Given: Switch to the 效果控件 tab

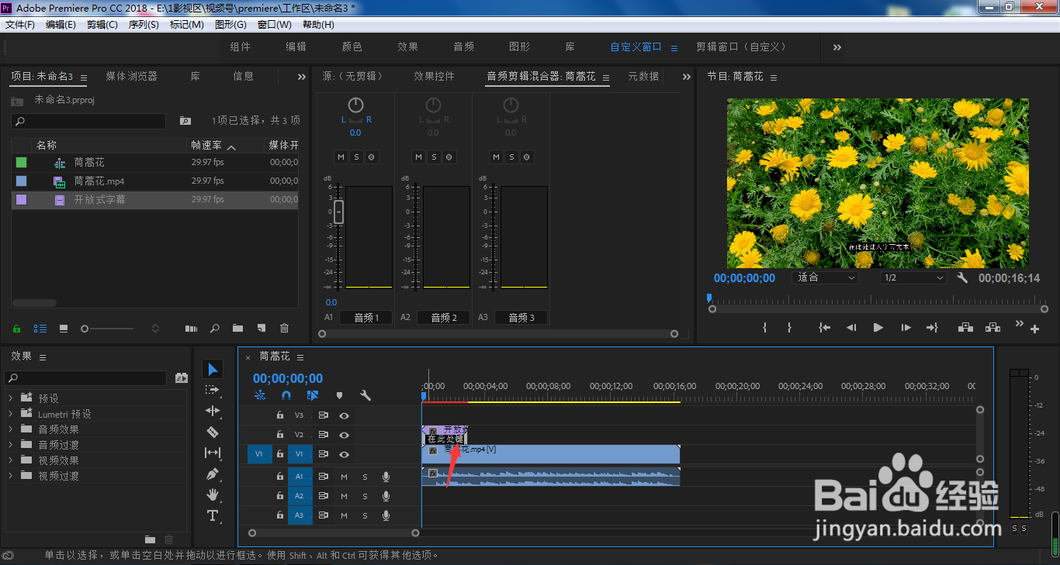Looking at the screenshot, I should 435,76.
